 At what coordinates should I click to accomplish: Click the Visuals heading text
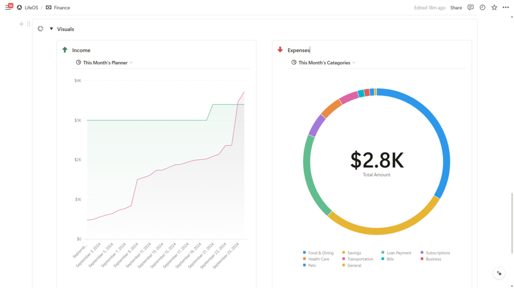tap(65, 29)
